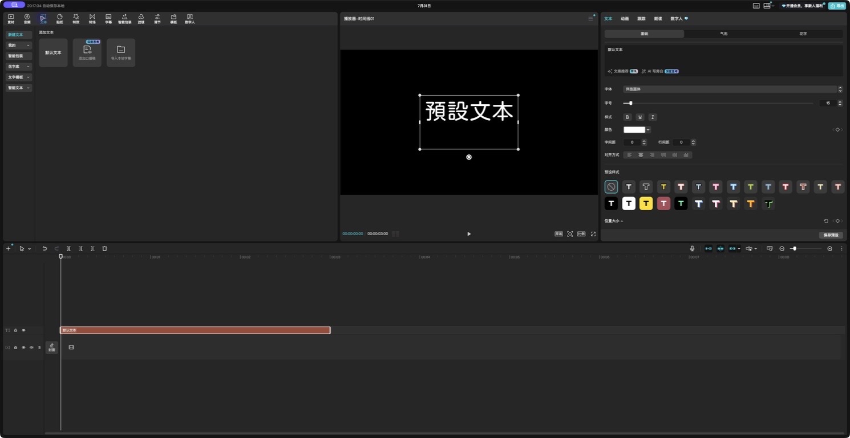850x438 pixels.
Task: Open the 模板 templates panel
Action: coord(173,19)
